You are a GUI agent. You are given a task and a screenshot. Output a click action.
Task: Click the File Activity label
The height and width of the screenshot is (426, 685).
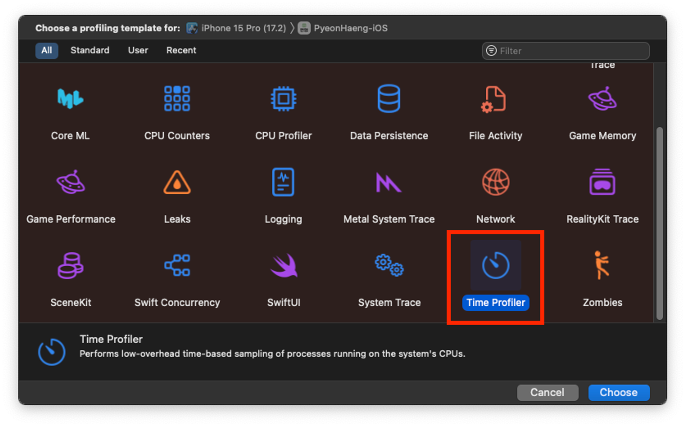pyautogui.click(x=496, y=136)
